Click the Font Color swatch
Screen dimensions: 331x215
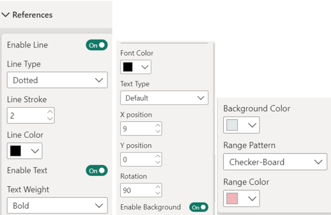[128, 67]
